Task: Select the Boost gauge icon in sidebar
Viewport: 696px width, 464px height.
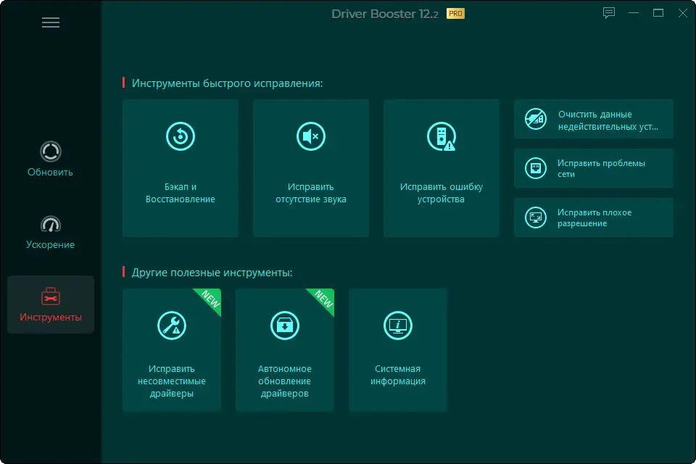Action: 49,223
